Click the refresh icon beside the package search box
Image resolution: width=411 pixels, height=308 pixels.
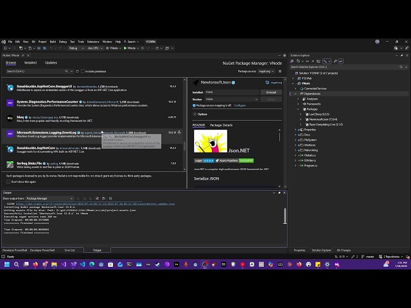pyautogui.click(x=77, y=71)
